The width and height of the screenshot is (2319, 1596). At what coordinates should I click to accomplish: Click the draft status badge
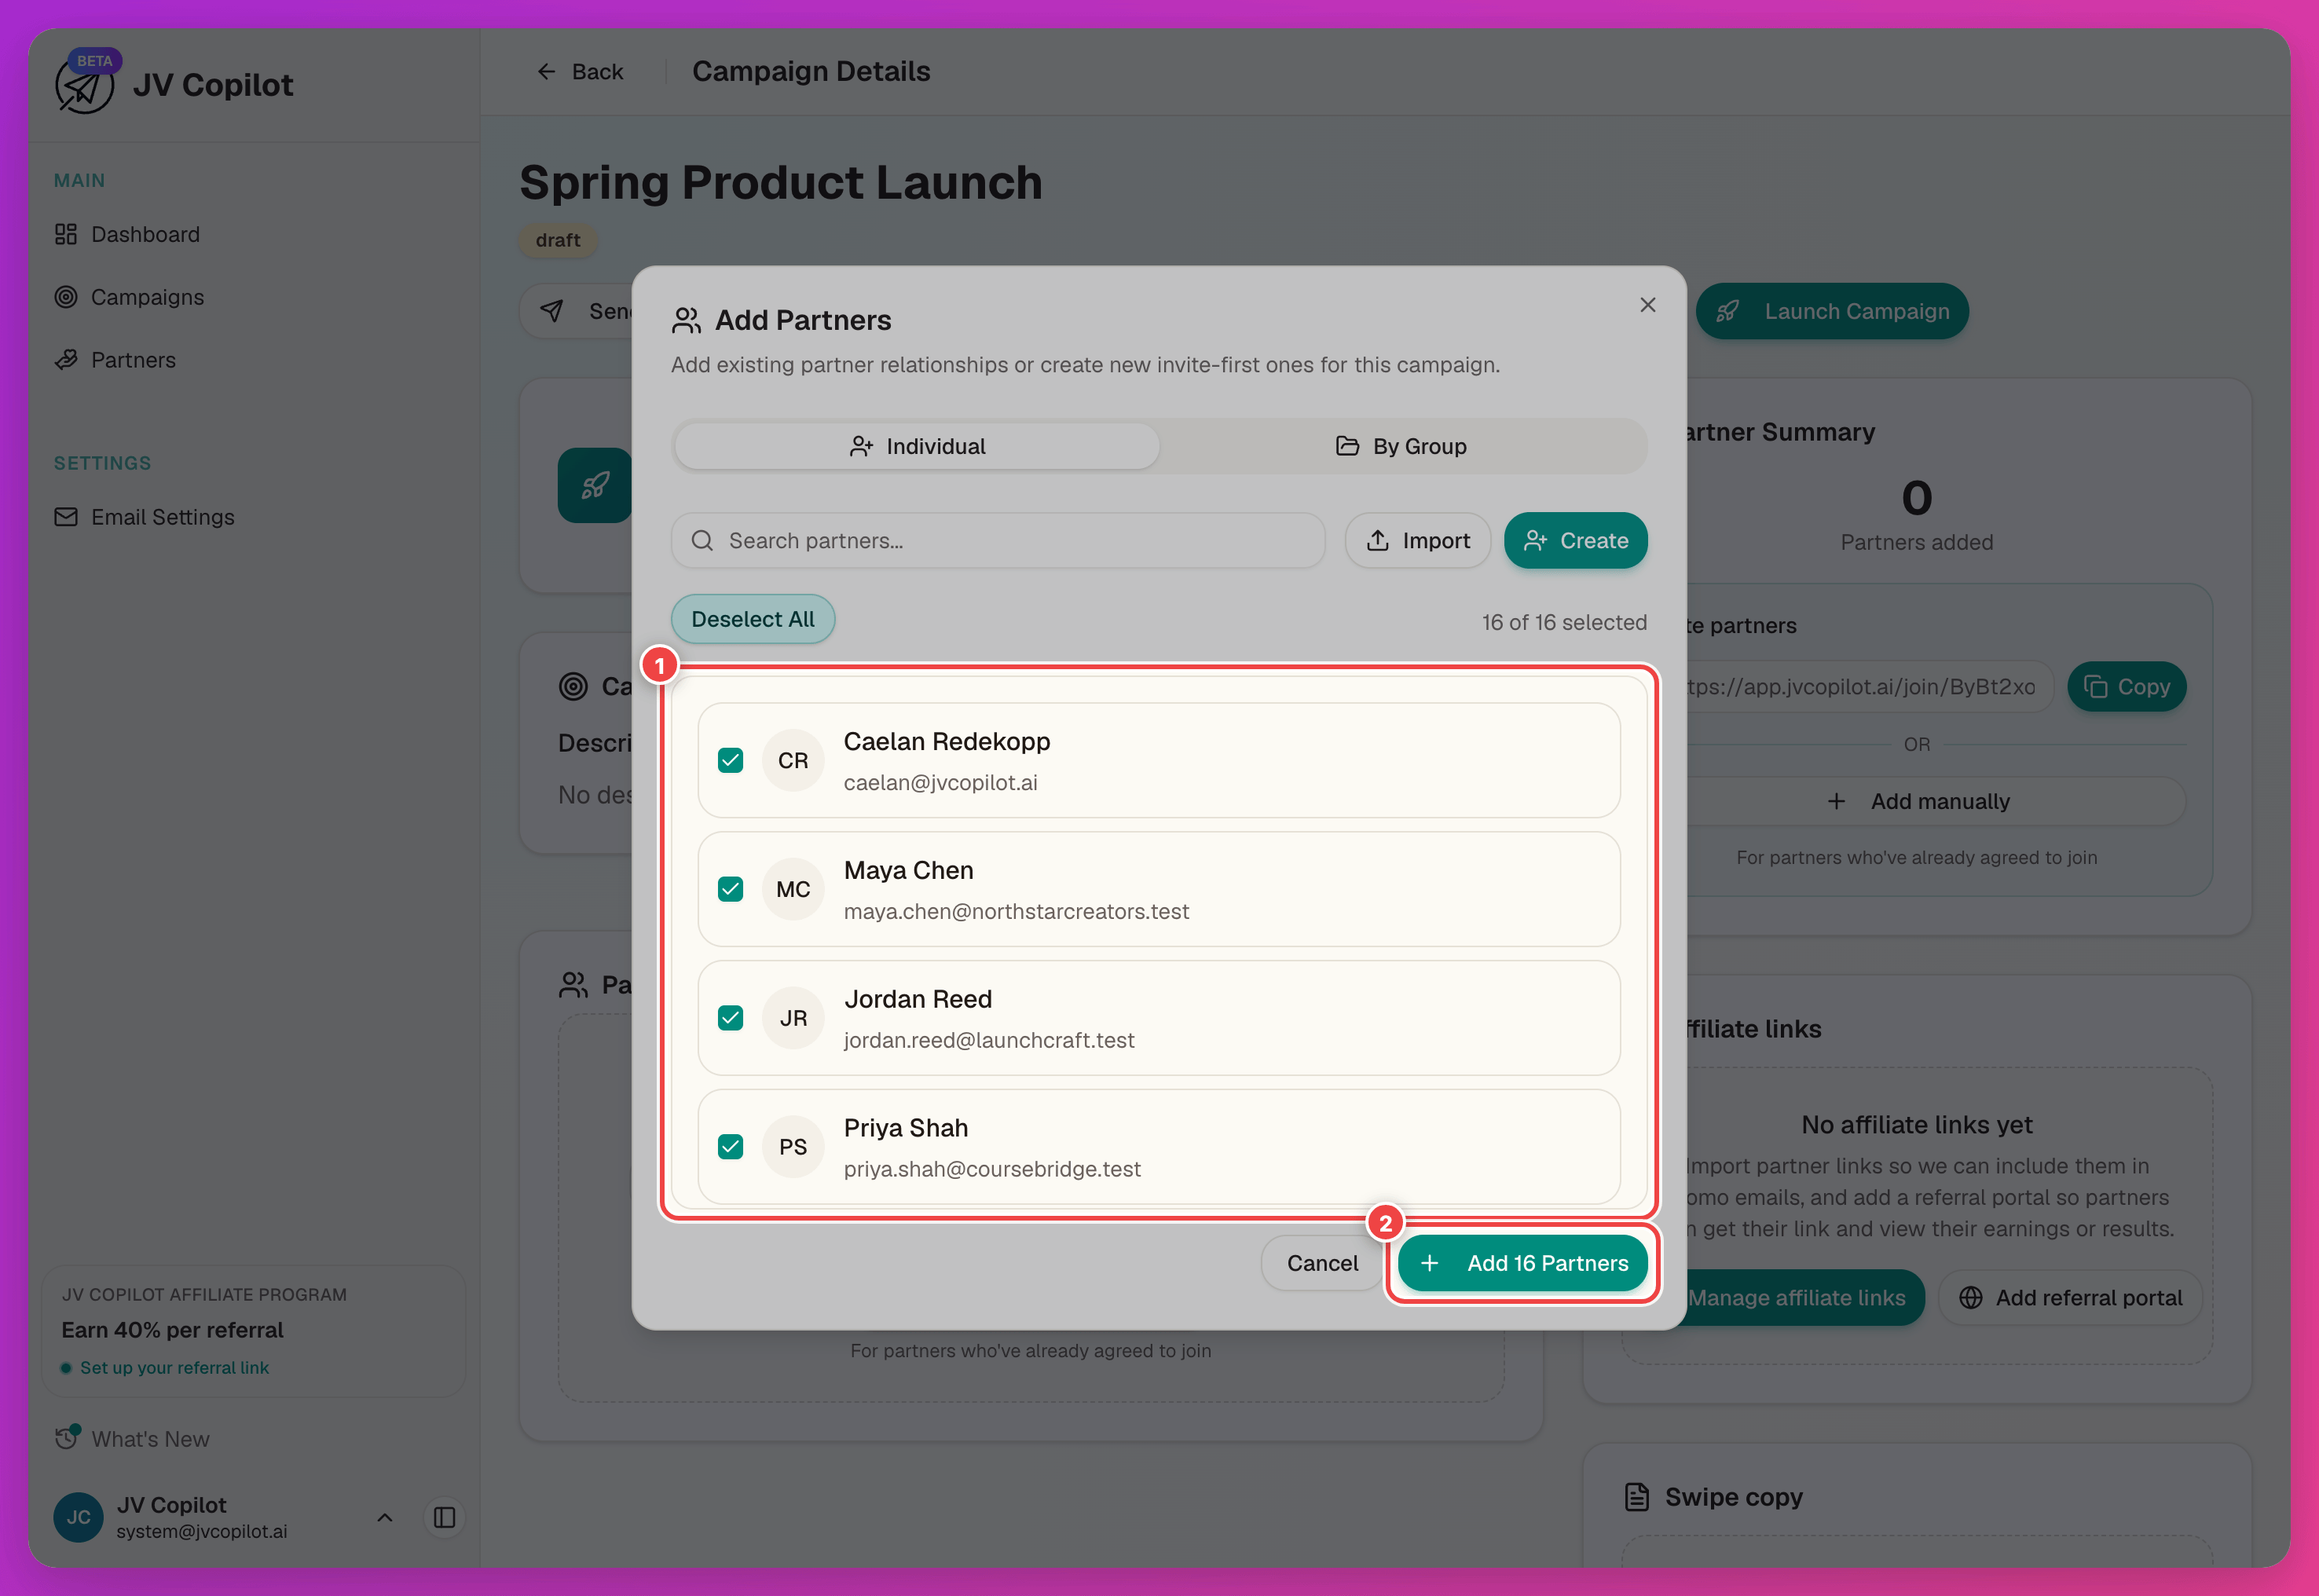(558, 240)
